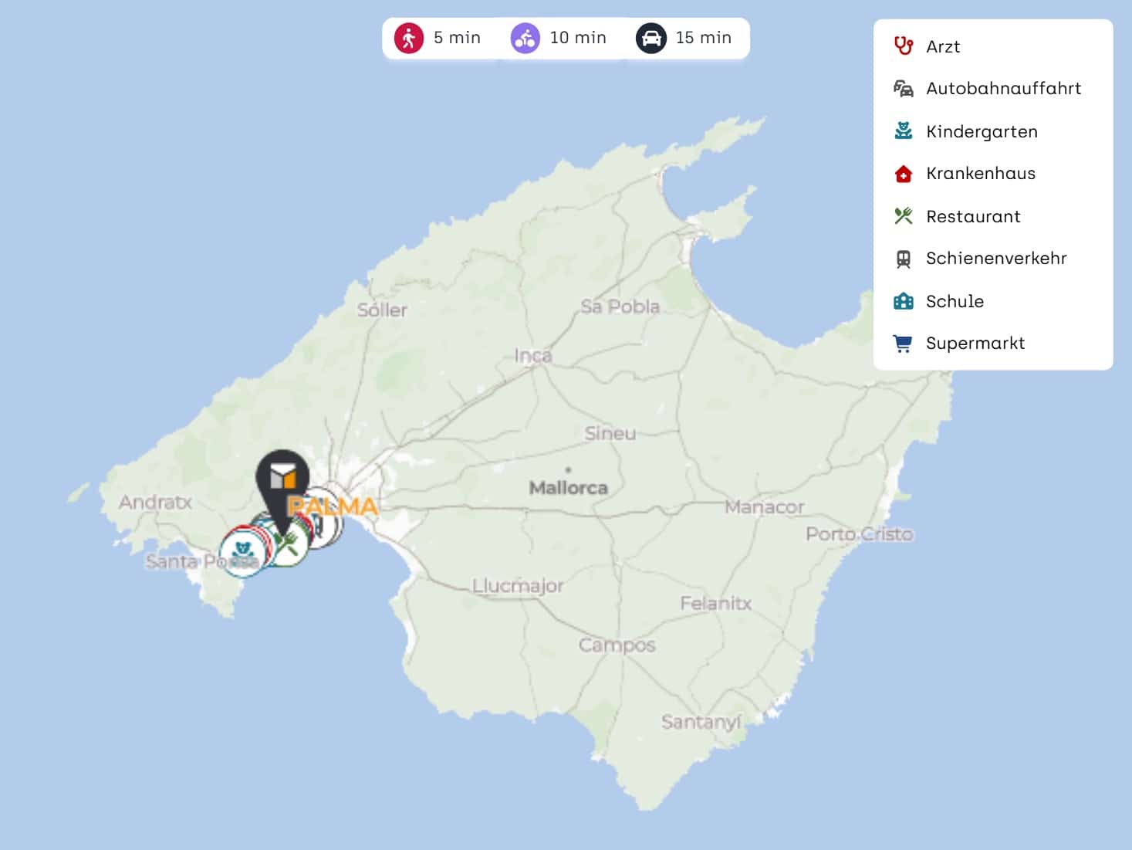This screenshot has height=850, width=1132.
Task: Click the Sóller town label on map
Action: pos(382,310)
